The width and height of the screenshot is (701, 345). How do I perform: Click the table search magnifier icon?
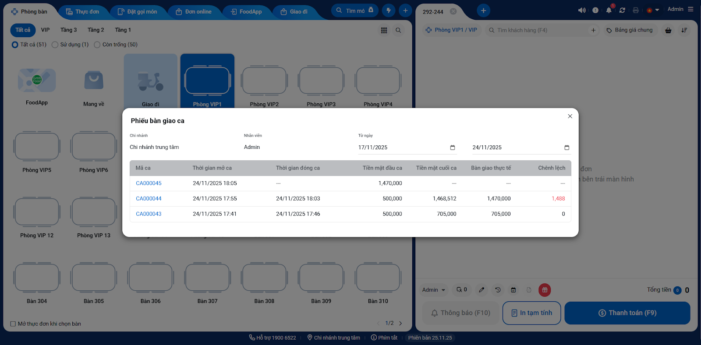pos(398,31)
